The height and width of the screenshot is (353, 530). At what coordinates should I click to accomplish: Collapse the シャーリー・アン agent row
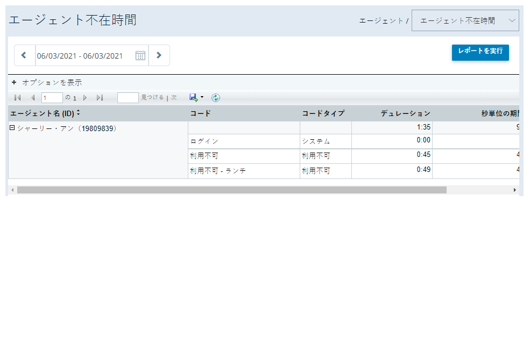pyautogui.click(x=12, y=128)
